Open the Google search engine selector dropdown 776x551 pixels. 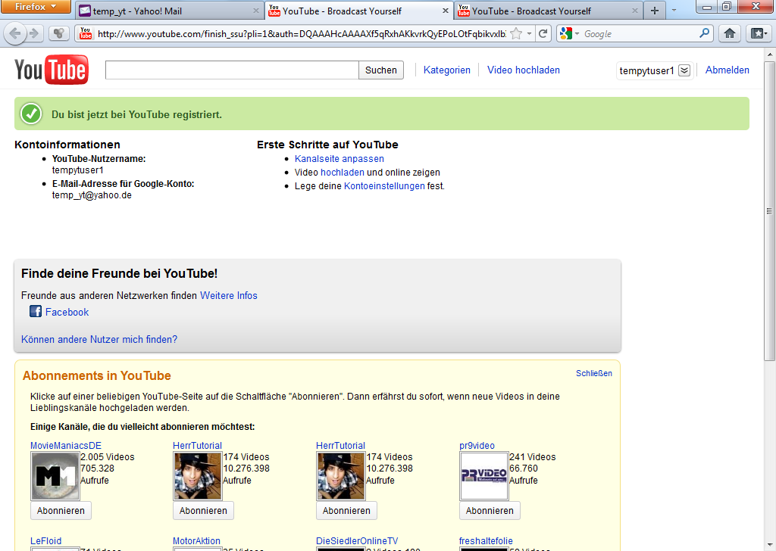coord(569,33)
